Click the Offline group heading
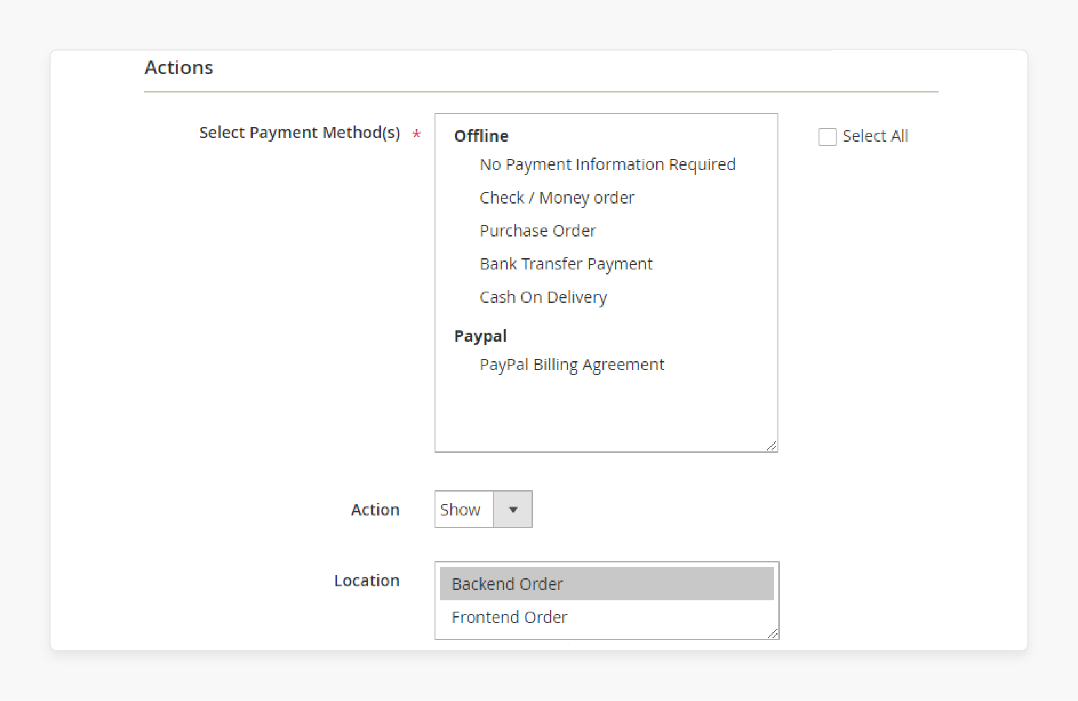 481,136
